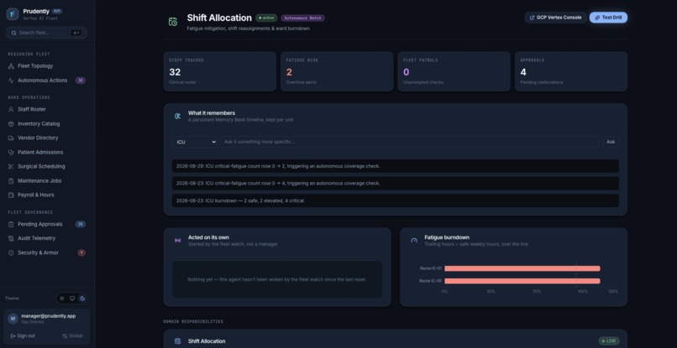Viewport: 677px width, 348px height.
Task: Start a Test Drill
Action: click(608, 18)
